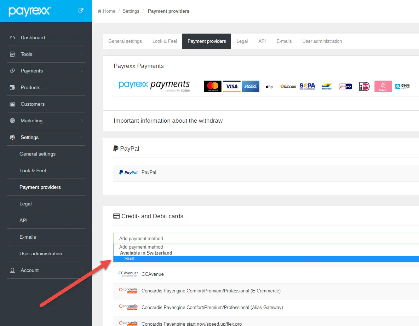The height and width of the screenshot is (326, 419).
Task: Select Skrill from the dropdown list
Action: (x=130, y=259)
